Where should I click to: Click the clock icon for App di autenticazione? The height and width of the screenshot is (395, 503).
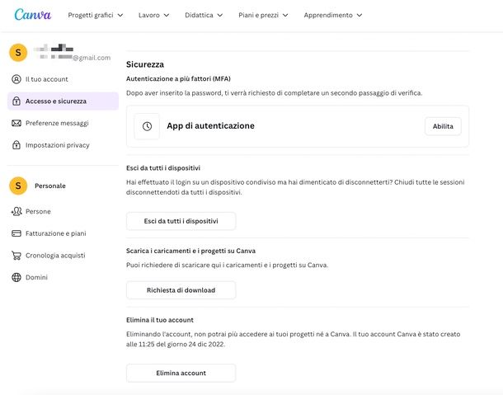pos(147,126)
